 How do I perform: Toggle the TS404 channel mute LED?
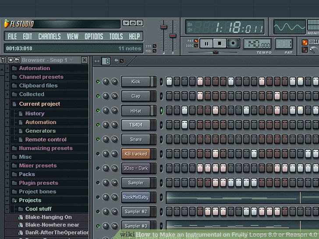coord(98,125)
